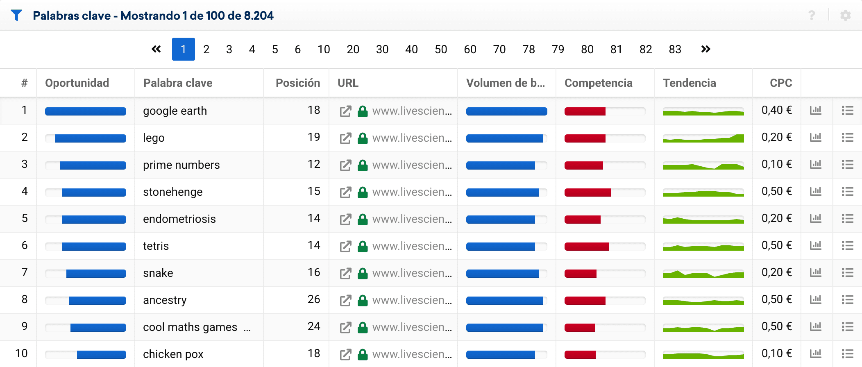Open external link for google earth URL
Viewport: 862px width, 367px height.
[x=345, y=111]
